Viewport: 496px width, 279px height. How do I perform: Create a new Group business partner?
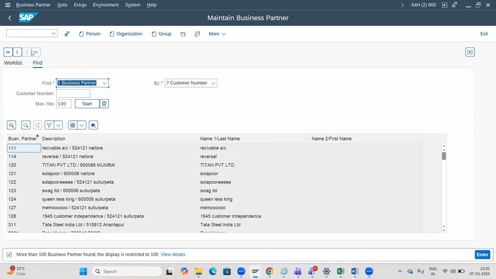click(162, 34)
